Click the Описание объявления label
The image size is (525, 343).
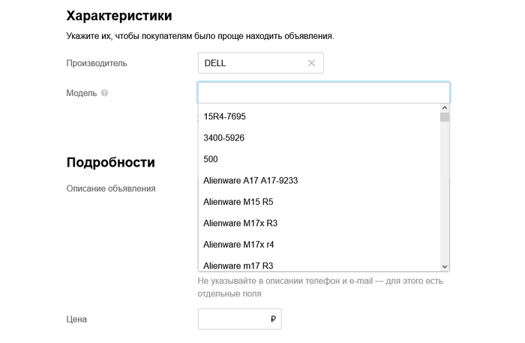pyautogui.click(x=111, y=188)
